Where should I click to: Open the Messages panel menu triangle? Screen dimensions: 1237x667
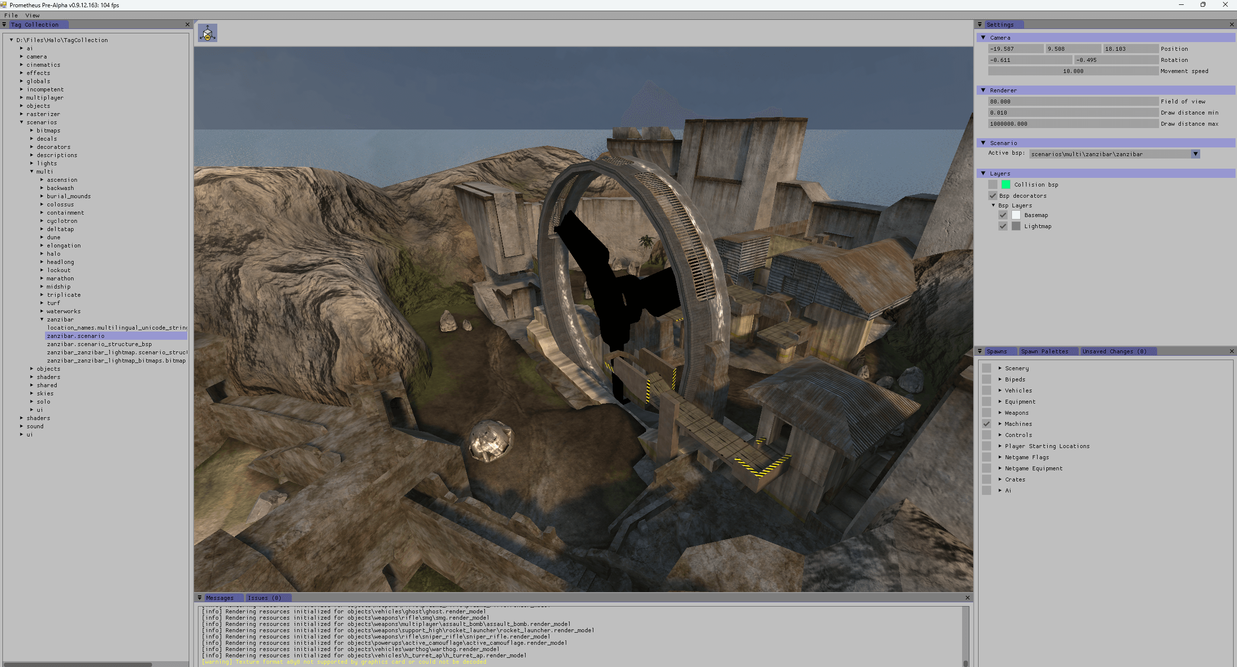199,598
